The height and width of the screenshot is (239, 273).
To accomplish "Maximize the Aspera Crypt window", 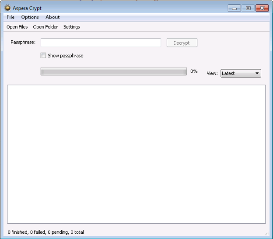I will (248, 8).
